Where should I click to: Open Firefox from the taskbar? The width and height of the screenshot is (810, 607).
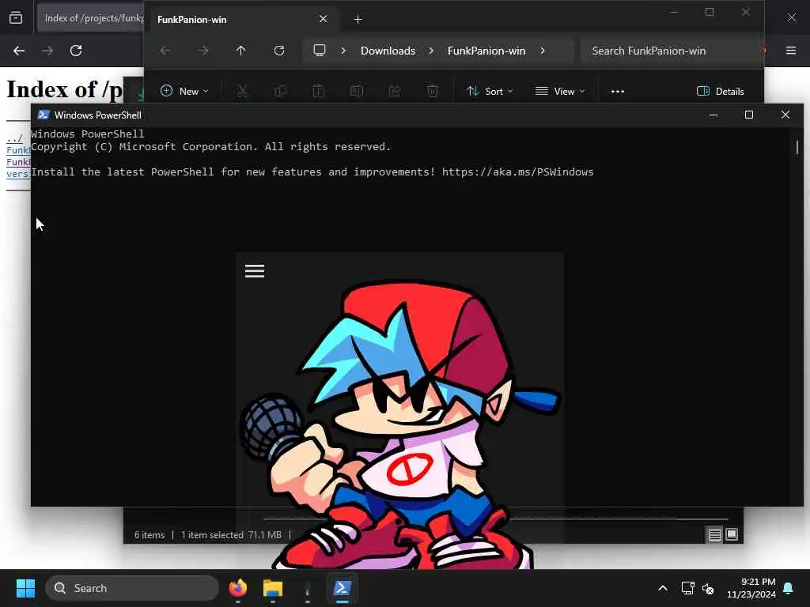coord(237,588)
